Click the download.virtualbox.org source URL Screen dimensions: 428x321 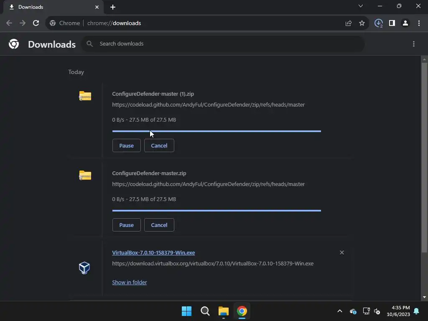pyautogui.click(x=213, y=264)
